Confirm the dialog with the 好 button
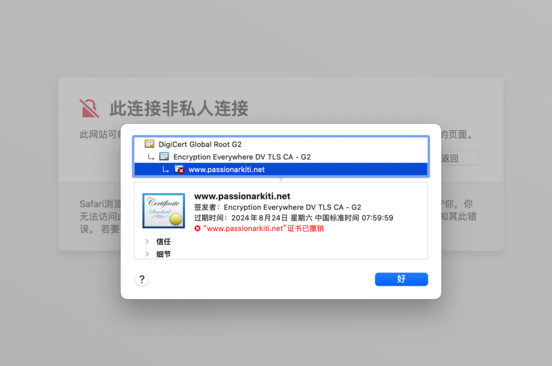552x366 pixels. [x=401, y=279]
